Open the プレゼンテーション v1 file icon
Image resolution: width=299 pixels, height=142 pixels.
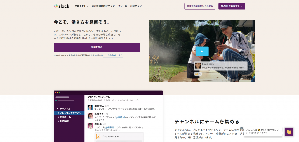[x=98, y=137]
